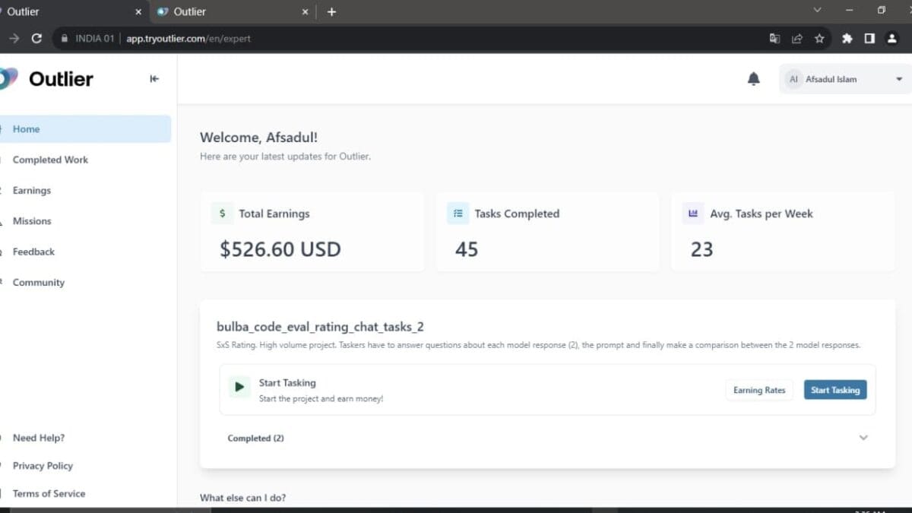
Task: Open a new browser tab
Action: (x=331, y=11)
